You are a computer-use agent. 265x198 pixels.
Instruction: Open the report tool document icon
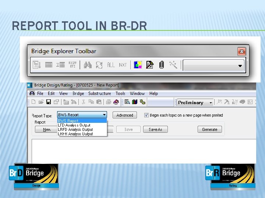click(150, 65)
